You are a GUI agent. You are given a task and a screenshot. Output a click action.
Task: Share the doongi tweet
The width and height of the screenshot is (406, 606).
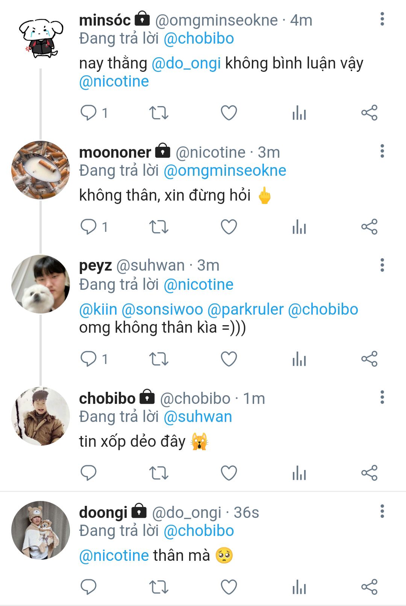tap(369, 587)
